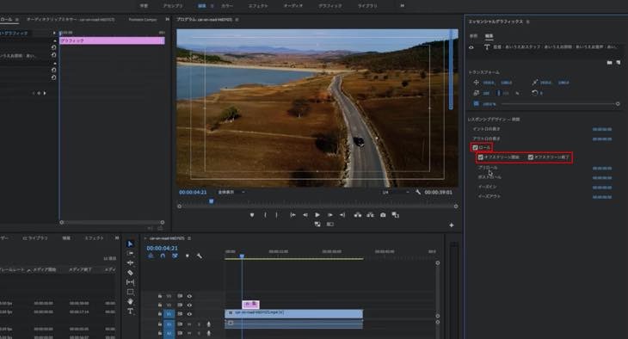This screenshot has width=628, height=339.
Task: Click Add Marker in program monitor
Action: pyautogui.click(x=252, y=215)
